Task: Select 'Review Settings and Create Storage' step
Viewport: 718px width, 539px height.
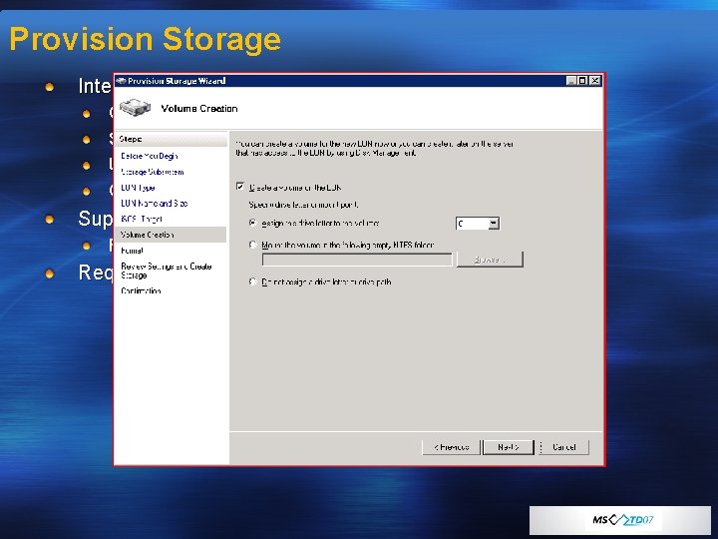Action: click(x=166, y=270)
